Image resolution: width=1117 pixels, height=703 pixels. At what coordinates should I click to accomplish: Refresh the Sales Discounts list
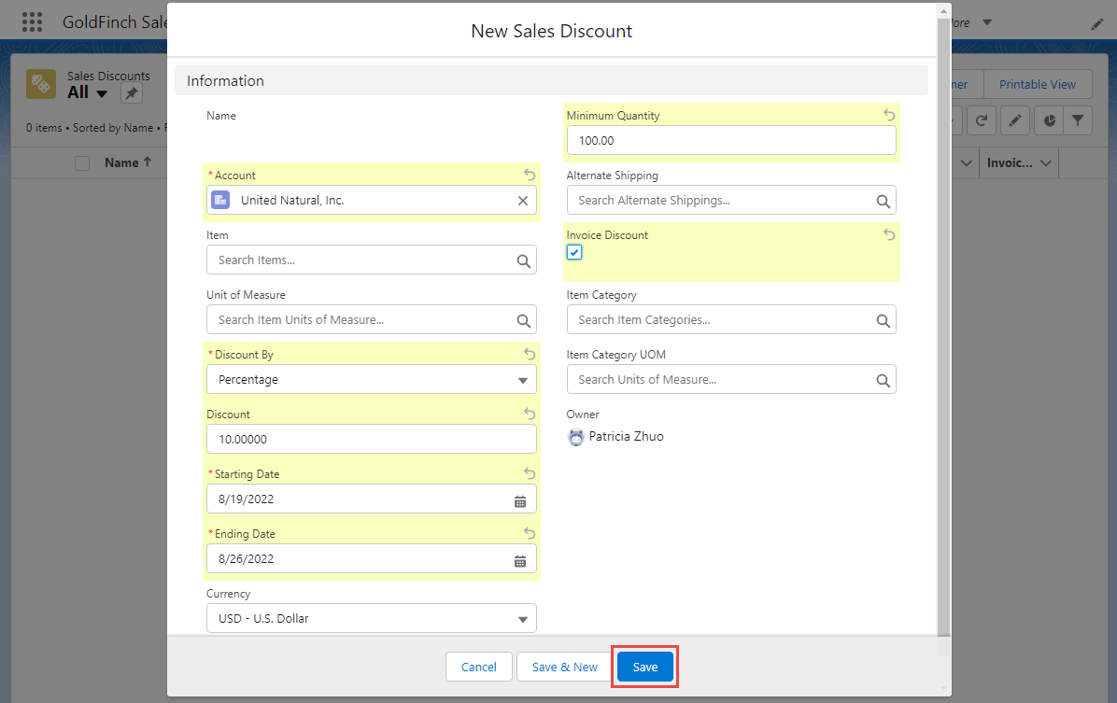click(982, 121)
